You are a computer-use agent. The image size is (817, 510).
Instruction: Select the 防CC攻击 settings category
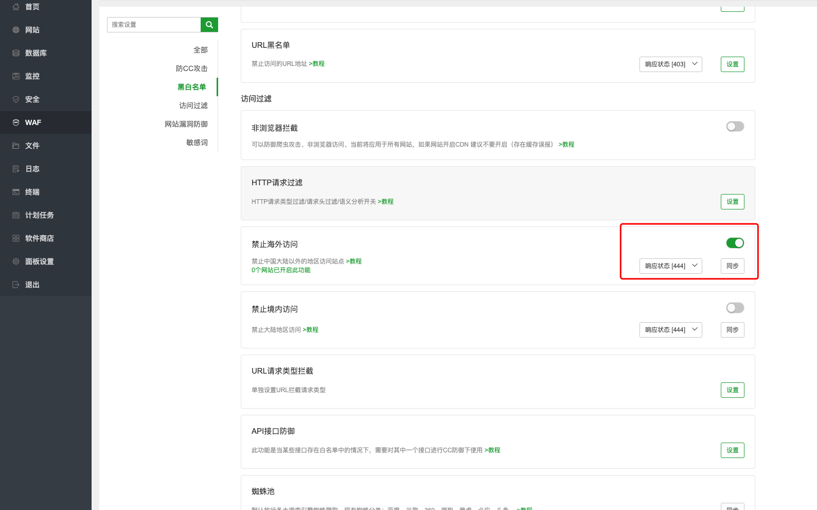click(x=192, y=68)
